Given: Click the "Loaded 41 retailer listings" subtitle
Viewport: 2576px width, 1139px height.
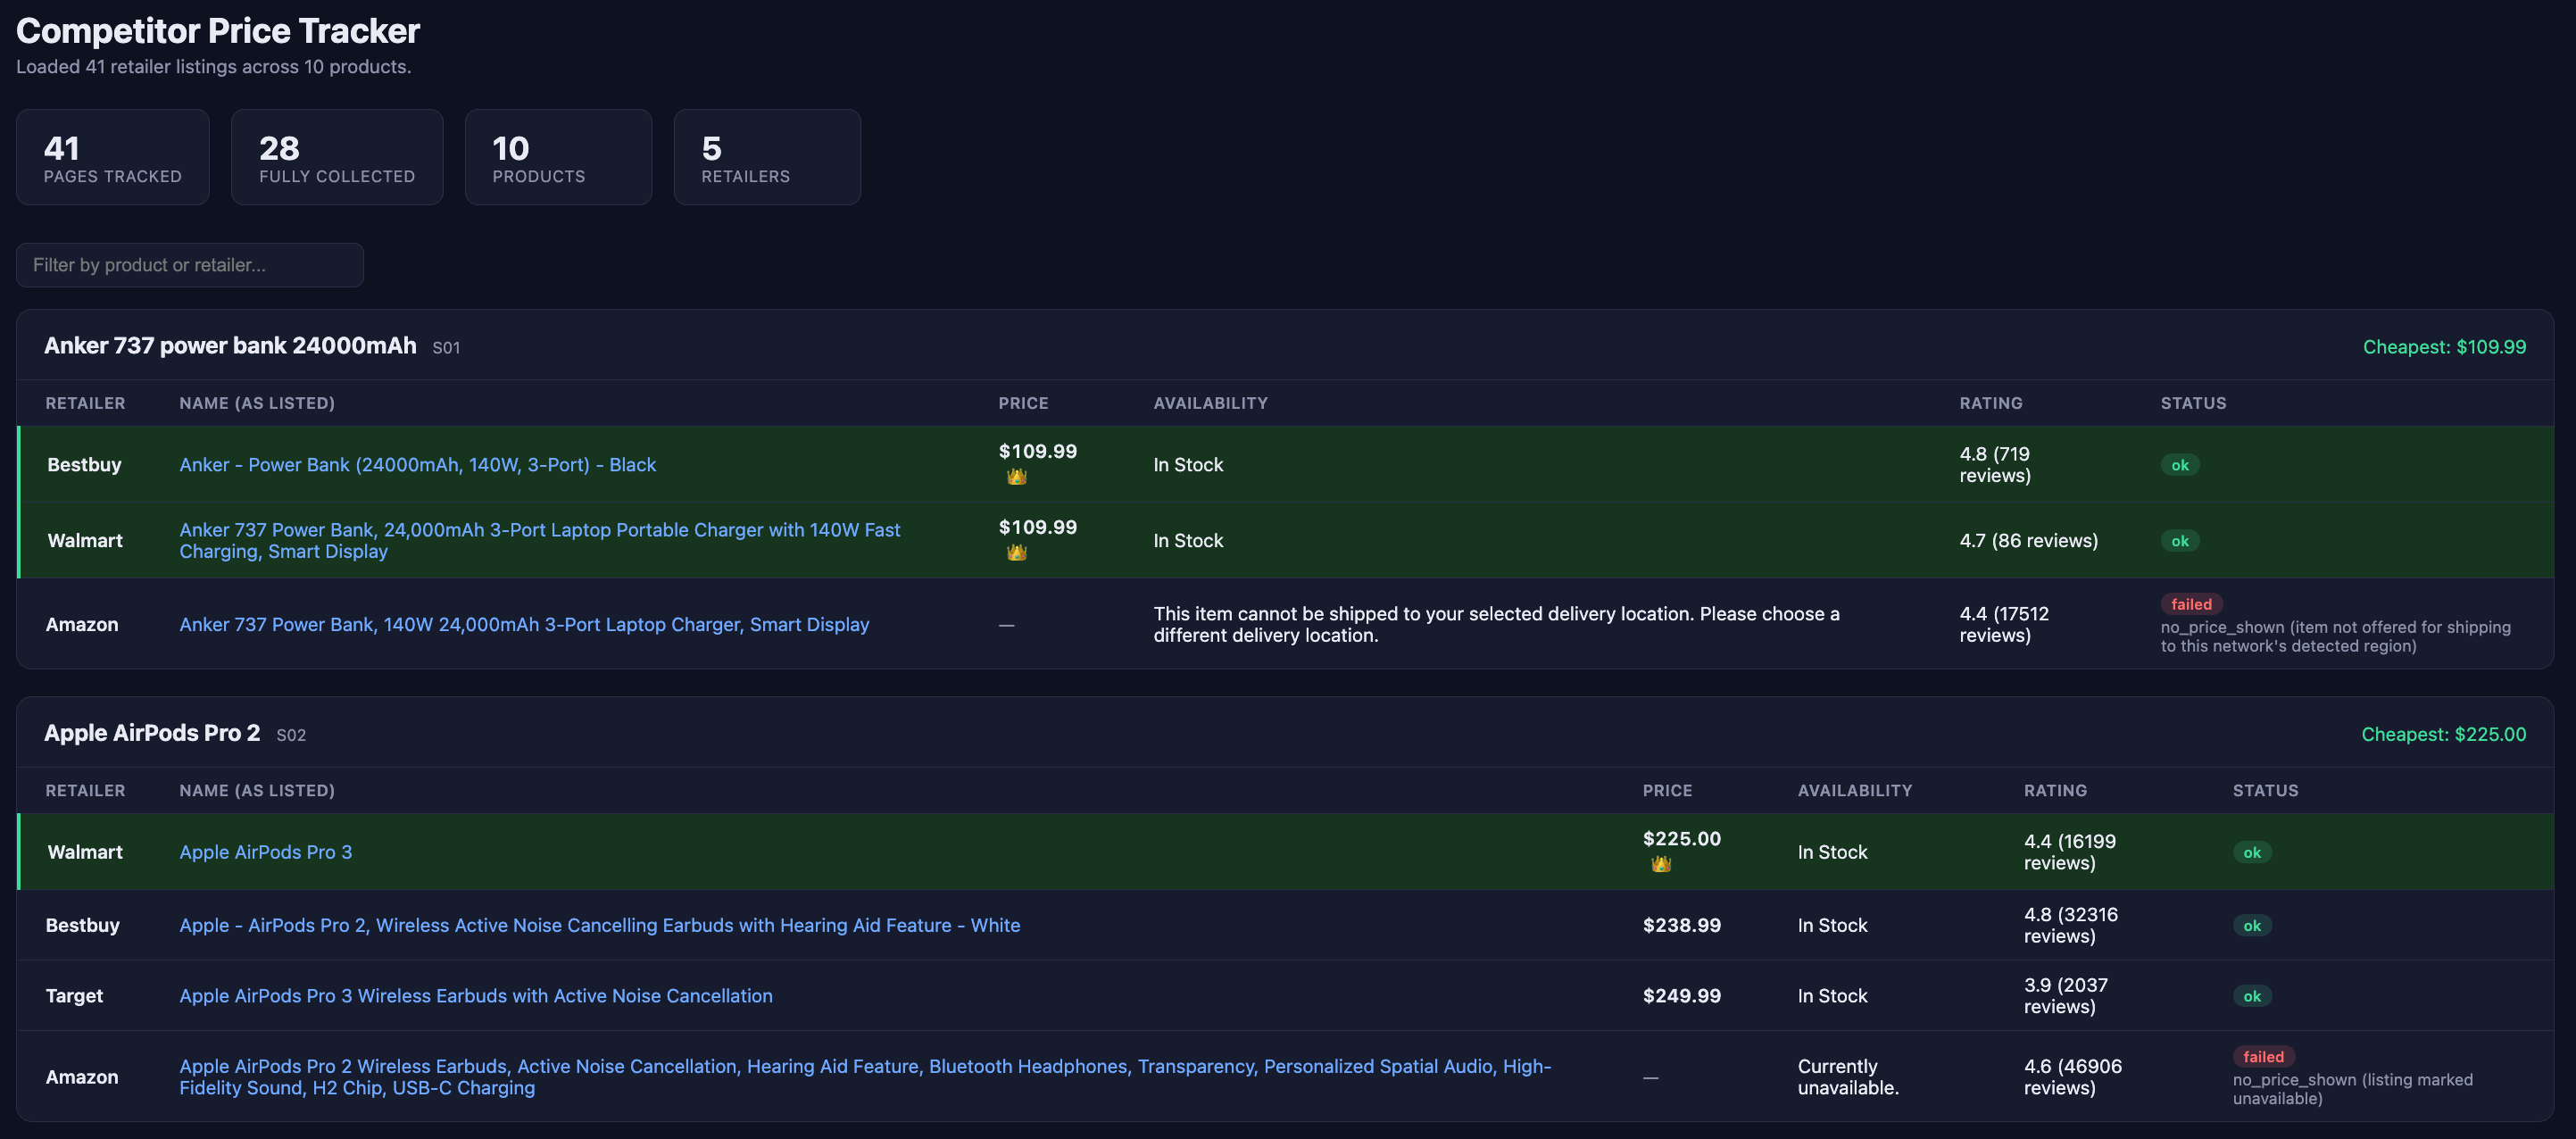Looking at the screenshot, I should 213,67.
